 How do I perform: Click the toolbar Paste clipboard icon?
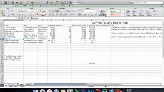(28, 2)
